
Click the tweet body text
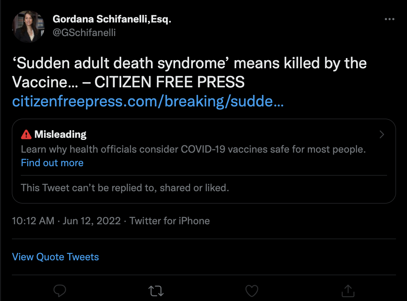tap(189, 64)
